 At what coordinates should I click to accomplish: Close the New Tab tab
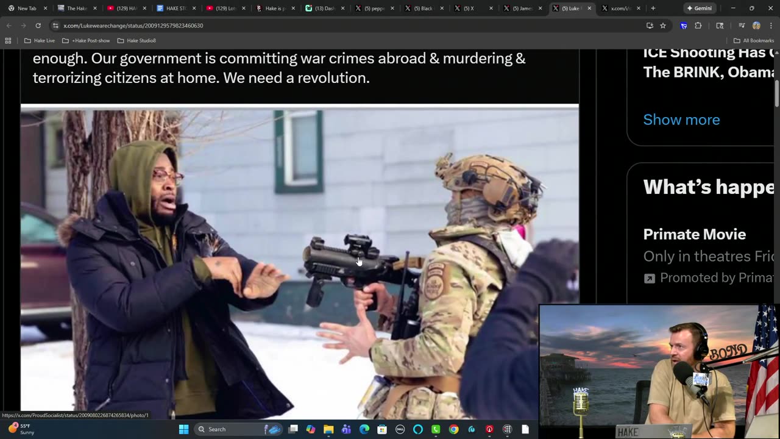click(x=45, y=9)
